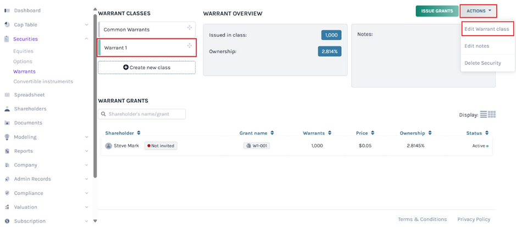The height and width of the screenshot is (227, 516).
Task: Select Delete Security menu option
Action: click(x=482, y=63)
